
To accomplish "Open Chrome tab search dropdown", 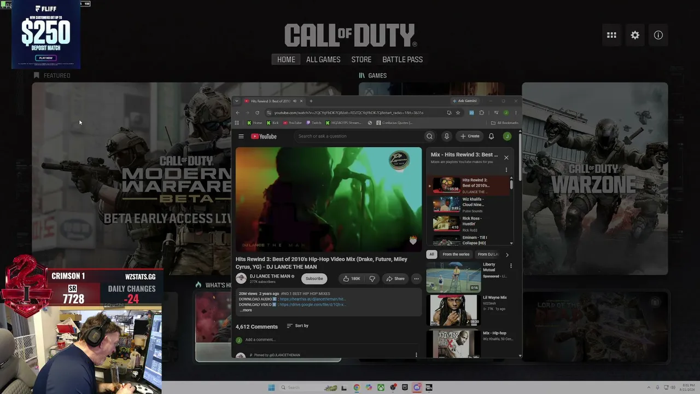I will (237, 101).
